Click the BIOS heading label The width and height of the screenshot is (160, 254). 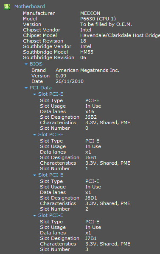36,64
